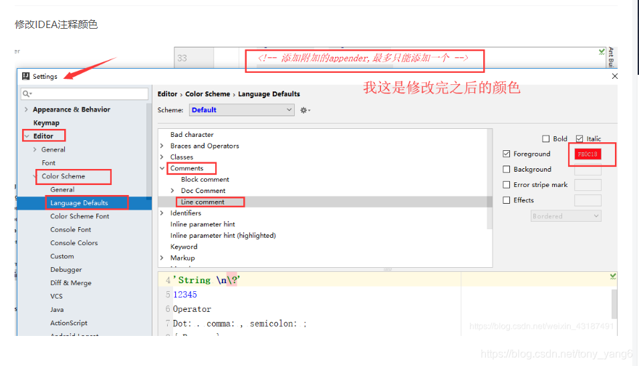The image size is (639, 366).
Task: Select Keymap in the settings tree
Action: pos(47,122)
